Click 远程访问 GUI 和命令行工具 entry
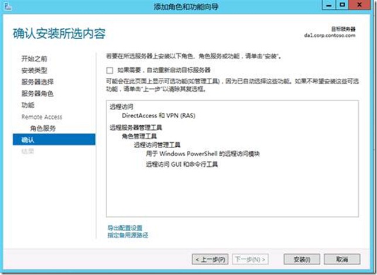 (181, 164)
